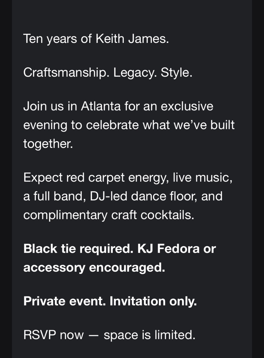
Task: Click the bold "Private event." text
Action: click(64, 301)
